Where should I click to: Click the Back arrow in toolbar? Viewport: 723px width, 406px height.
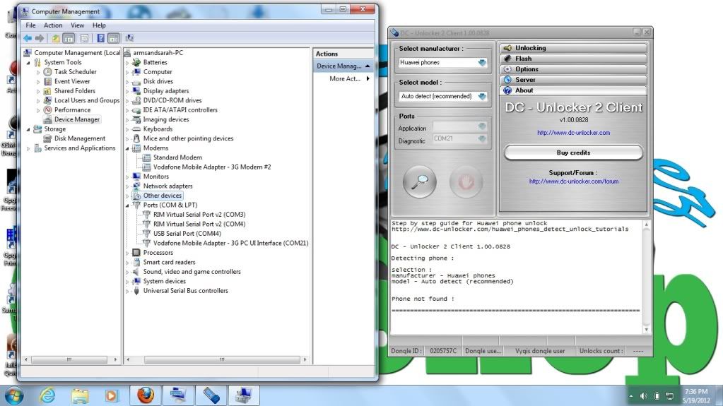tap(28, 38)
